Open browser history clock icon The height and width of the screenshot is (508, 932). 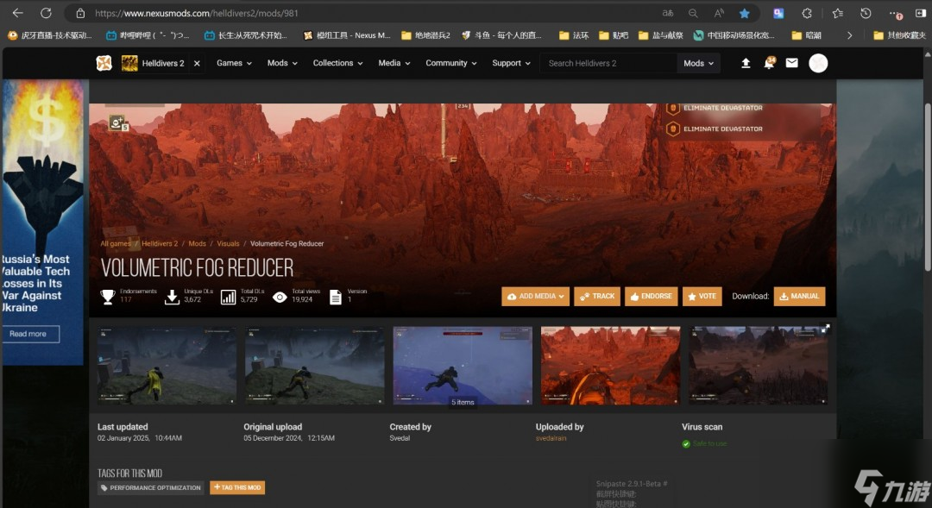(866, 13)
